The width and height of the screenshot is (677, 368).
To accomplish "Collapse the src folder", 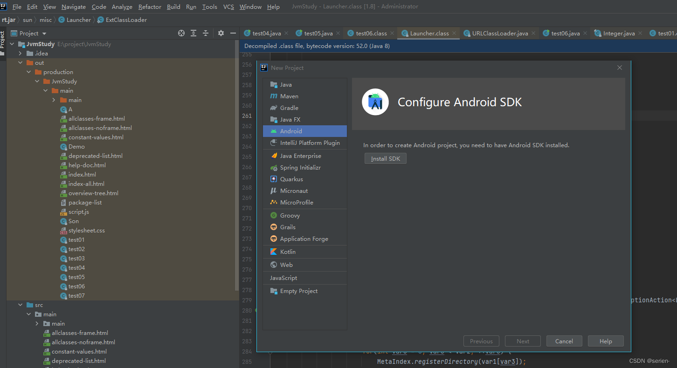I will 21,305.
